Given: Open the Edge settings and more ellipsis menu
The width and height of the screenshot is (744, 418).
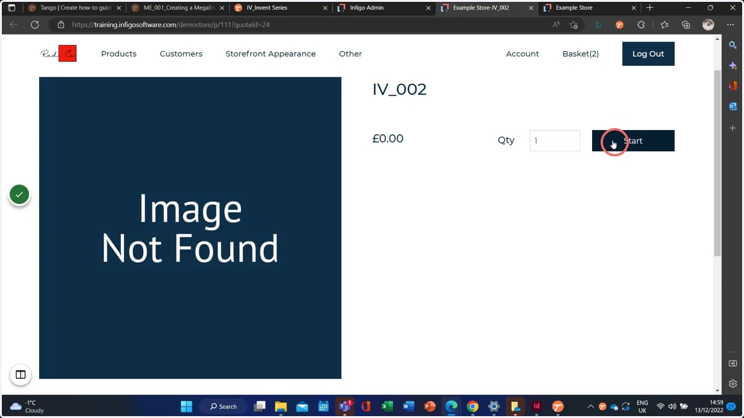Looking at the screenshot, I should point(730,25).
